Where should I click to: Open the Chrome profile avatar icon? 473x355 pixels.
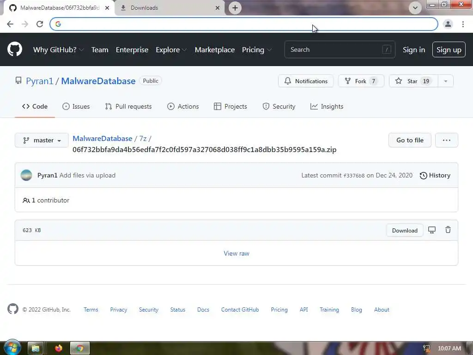(x=448, y=24)
